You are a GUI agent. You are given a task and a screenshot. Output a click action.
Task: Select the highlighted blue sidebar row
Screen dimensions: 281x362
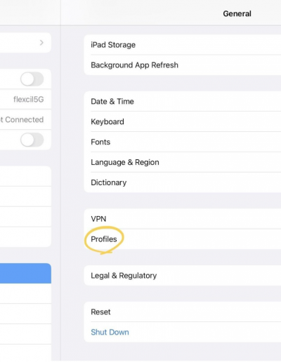pyautogui.click(x=25, y=274)
